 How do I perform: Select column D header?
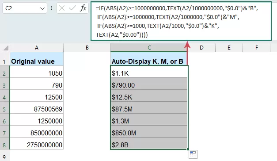[x=201, y=48]
